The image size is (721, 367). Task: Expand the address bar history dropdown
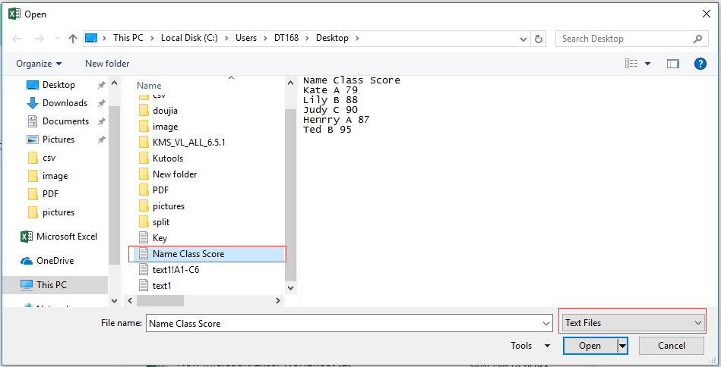coord(523,39)
